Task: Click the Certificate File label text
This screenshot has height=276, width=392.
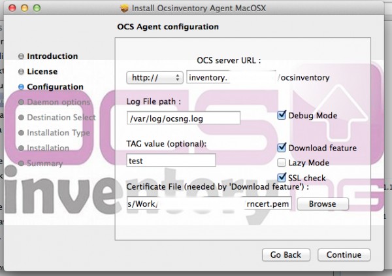Action: (x=218, y=186)
